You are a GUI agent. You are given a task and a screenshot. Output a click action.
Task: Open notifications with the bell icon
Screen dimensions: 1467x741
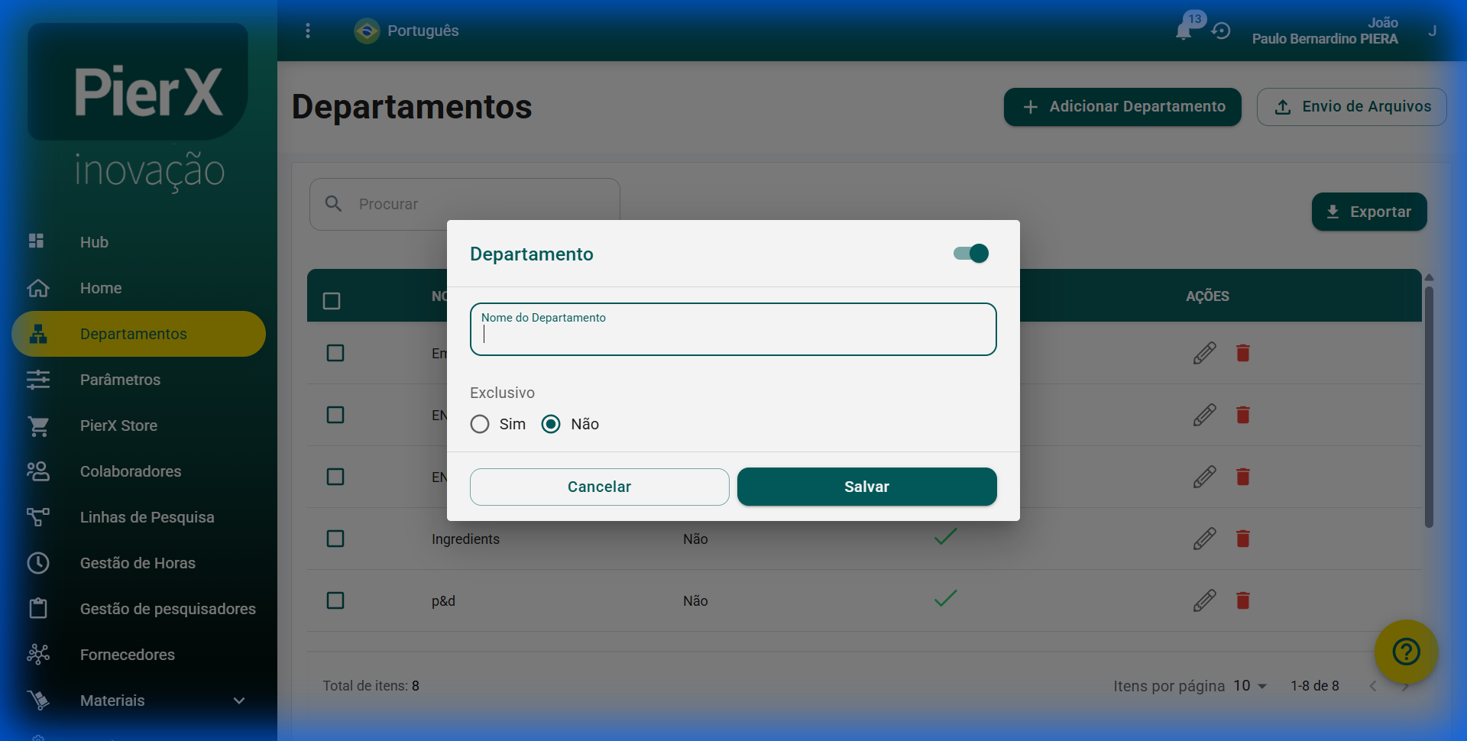point(1185,30)
